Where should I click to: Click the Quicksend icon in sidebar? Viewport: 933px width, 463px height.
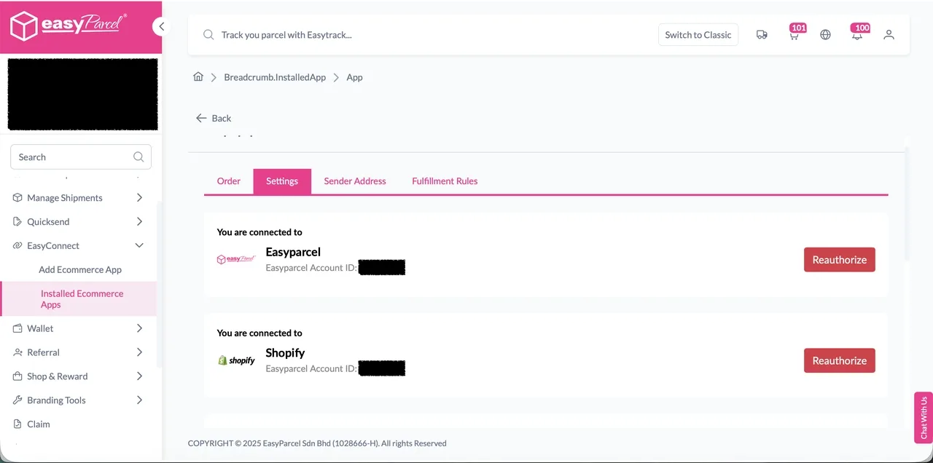(16, 221)
